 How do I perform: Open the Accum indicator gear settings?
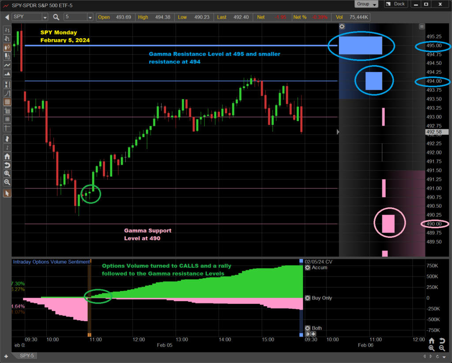coord(307,268)
